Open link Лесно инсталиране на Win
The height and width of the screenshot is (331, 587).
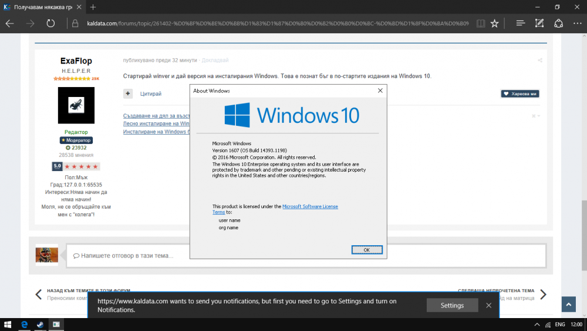(x=157, y=123)
